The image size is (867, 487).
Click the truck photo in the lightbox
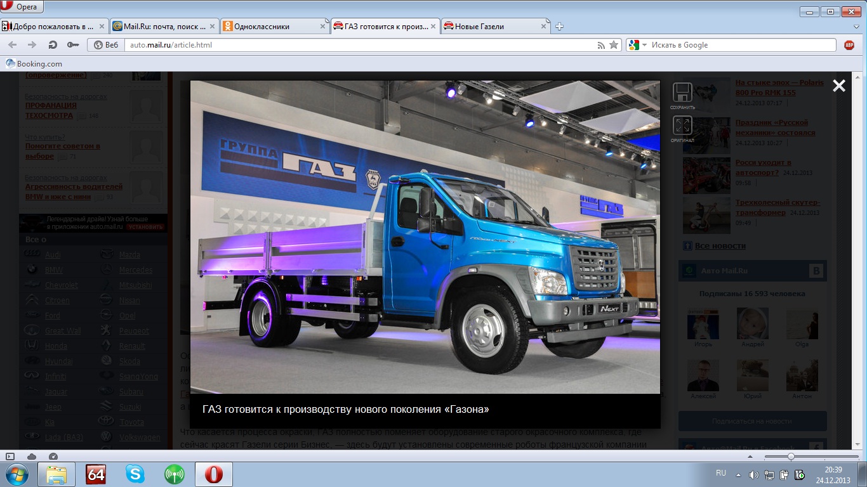[425, 237]
